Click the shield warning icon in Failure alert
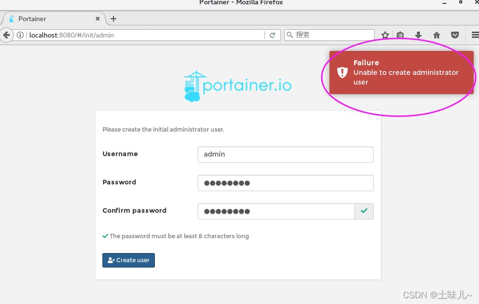Viewport: 479px width, 304px height. 342,72
